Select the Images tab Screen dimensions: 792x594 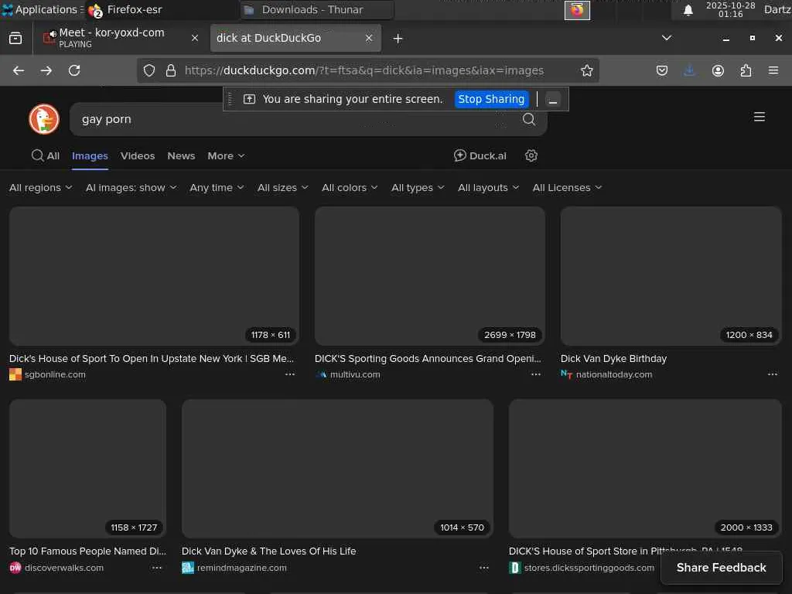[x=90, y=156]
